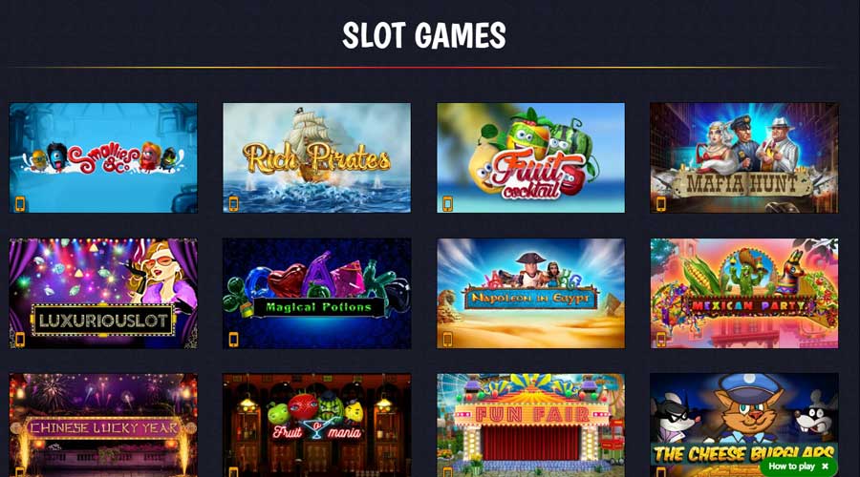Launch the Fun Fair slot game
This screenshot has width=860, height=477.
pyautogui.click(x=530, y=425)
